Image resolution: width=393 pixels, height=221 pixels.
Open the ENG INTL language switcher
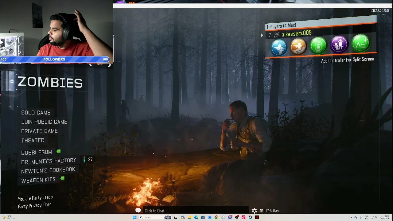point(366,217)
